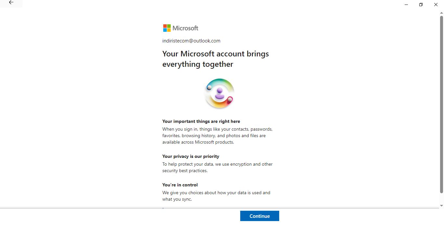Click the Microsoft logo
Screen dimensions: 444x236
tap(181, 28)
